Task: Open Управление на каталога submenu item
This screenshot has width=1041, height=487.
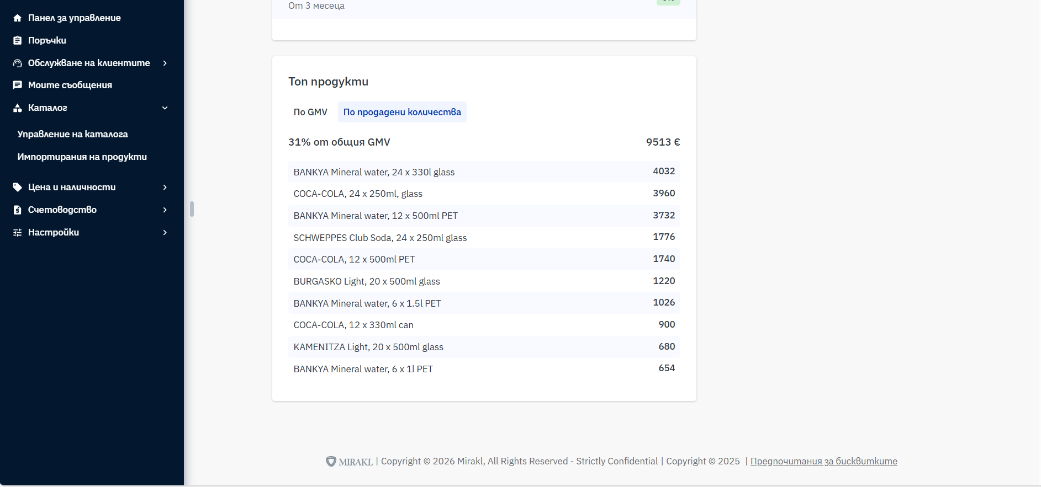Action: [x=72, y=134]
